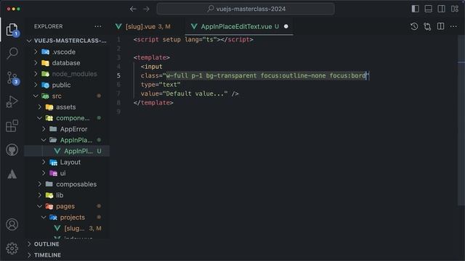Image resolution: width=465 pixels, height=261 pixels.
Task: Open editor More Actions ellipsis
Action: 453,26
